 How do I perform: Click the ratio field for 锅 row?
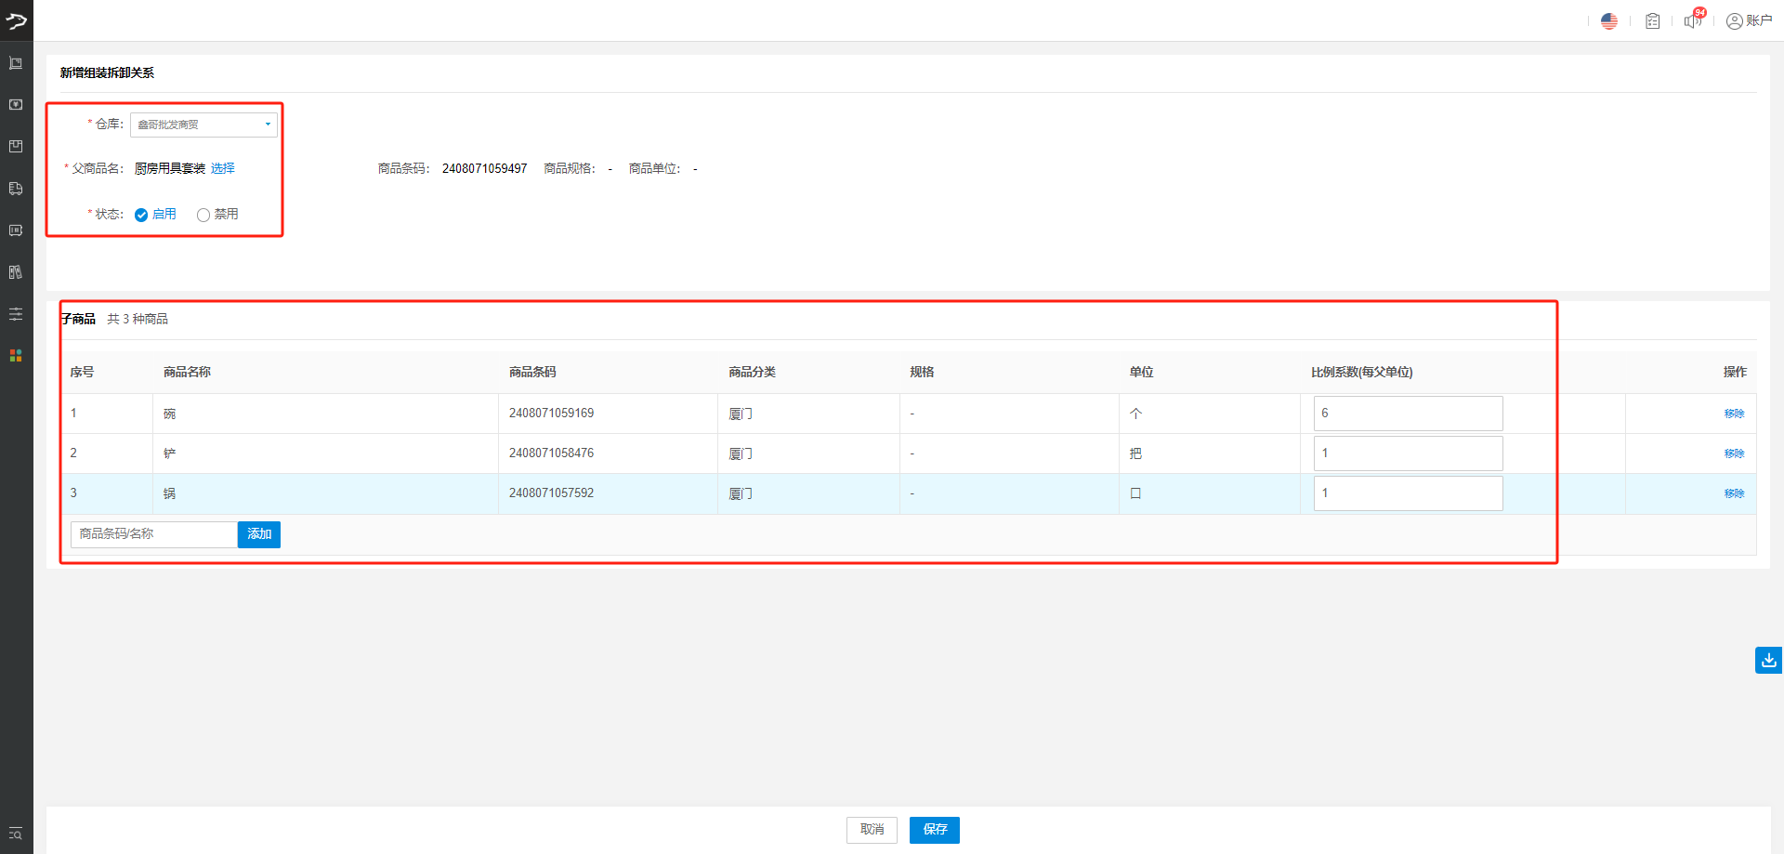[1408, 493]
